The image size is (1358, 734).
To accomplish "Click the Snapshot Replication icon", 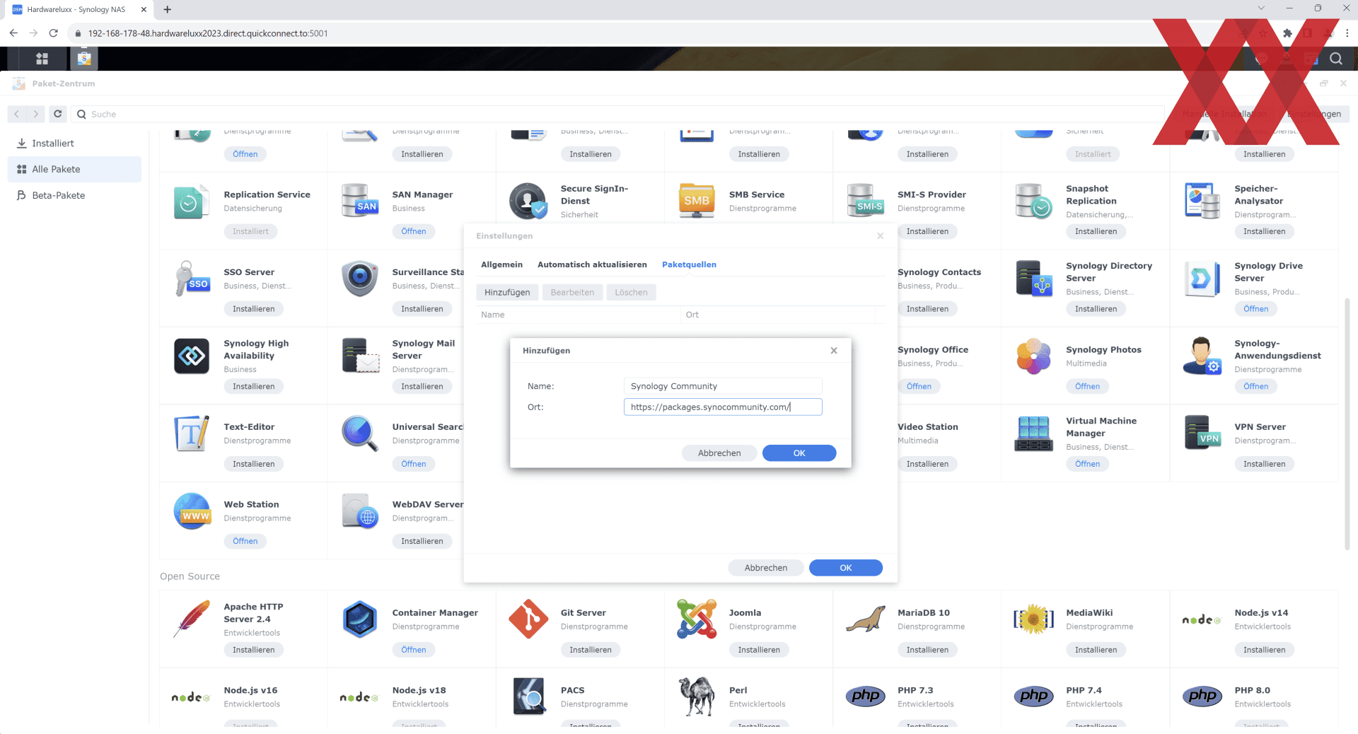I will [x=1033, y=201].
